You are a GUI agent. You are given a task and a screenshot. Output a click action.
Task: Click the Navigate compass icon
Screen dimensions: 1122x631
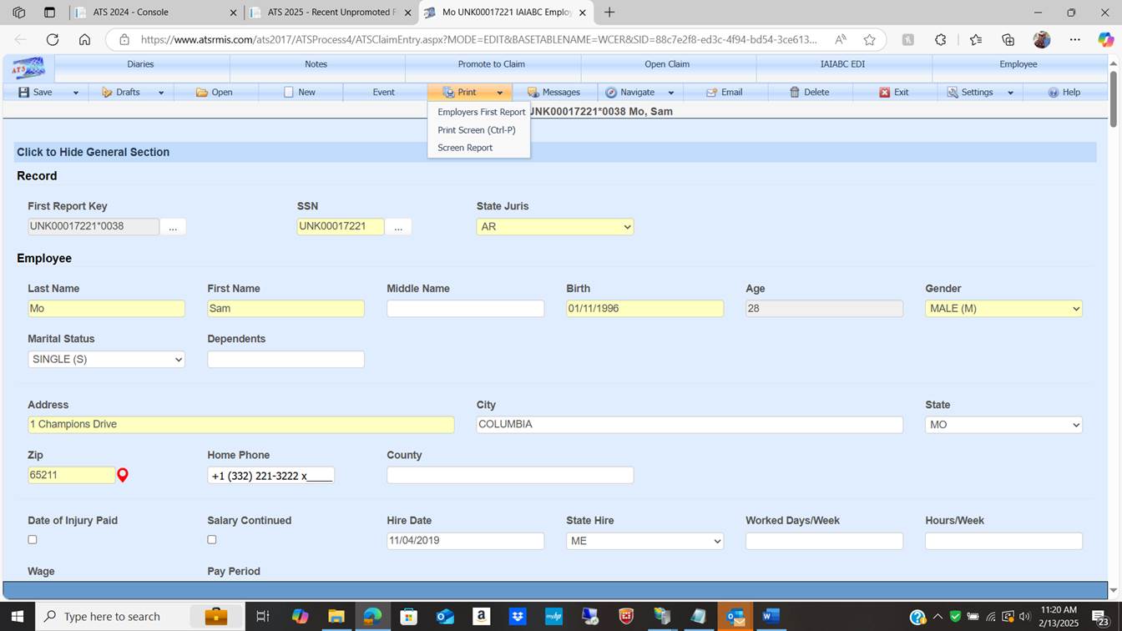(611, 93)
